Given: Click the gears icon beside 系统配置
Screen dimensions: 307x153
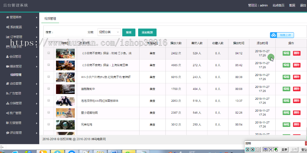Looking at the screenshot, I should (x=8, y=27).
